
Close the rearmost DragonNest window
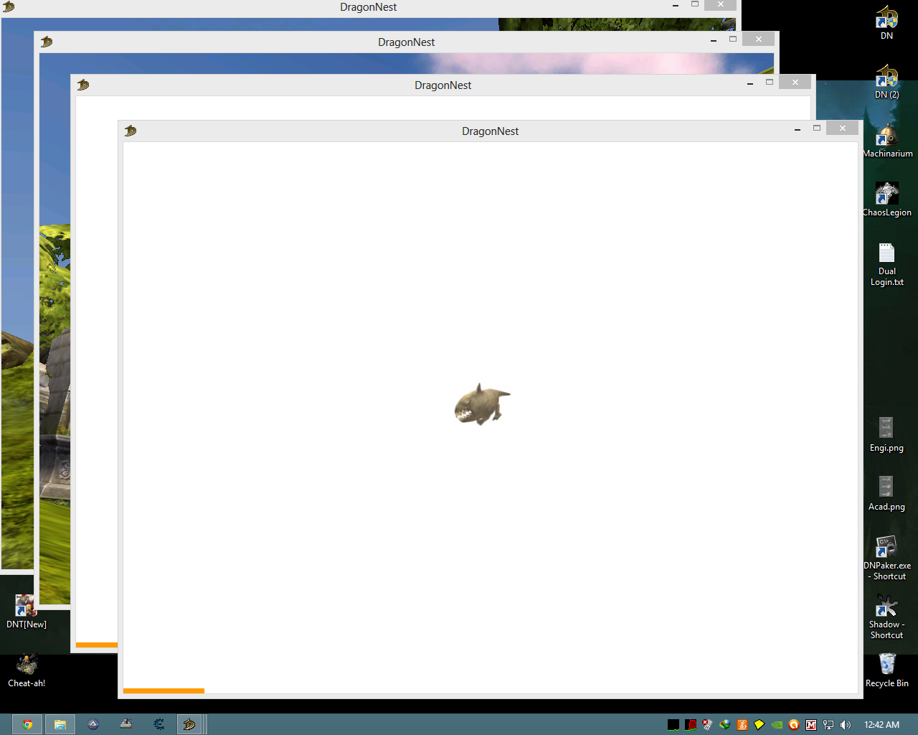(721, 4)
